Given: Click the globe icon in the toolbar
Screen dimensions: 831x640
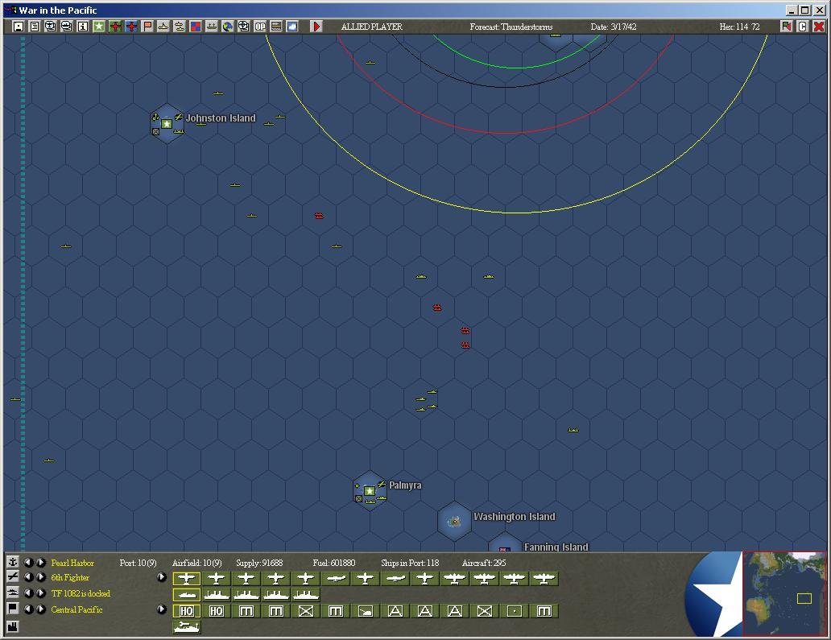Looking at the screenshot, I should pyautogui.click(x=227, y=27).
